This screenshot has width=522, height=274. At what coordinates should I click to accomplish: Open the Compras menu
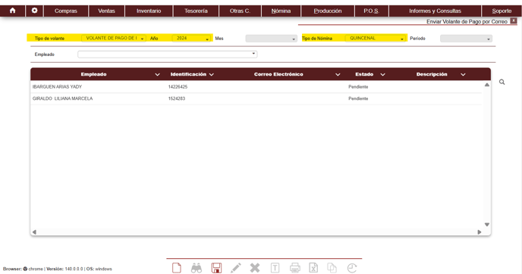[x=66, y=11]
